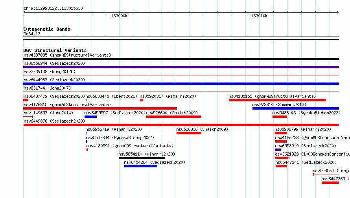This screenshot has height=198, width=350.
Task: Click the nsv5633445 (Ebert2021) label
Action: point(111,96)
